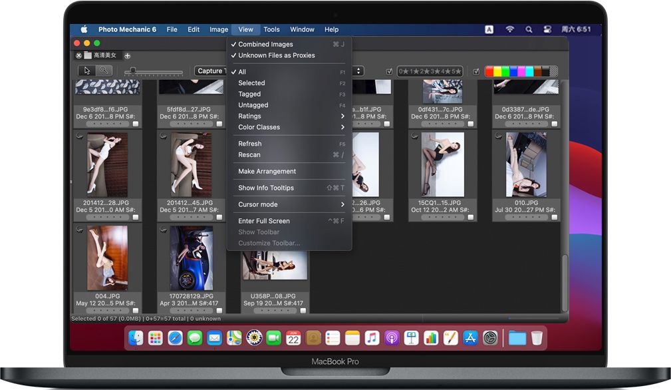Viewport: 671px width, 390px height.
Task: Select the 010.JPG thumbnail
Action: pos(525,164)
